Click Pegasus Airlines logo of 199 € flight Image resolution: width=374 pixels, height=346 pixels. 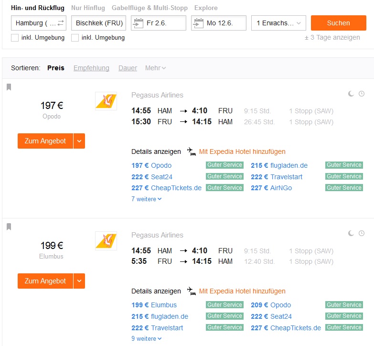tap(106, 241)
